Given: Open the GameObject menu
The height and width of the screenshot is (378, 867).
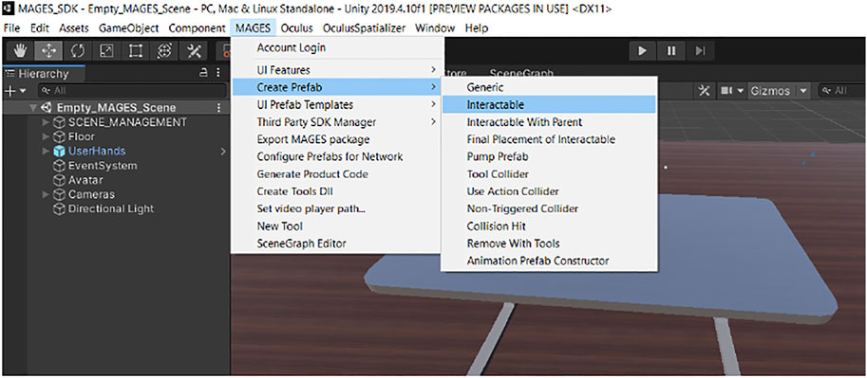Looking at the screenshot, I should click(x=129, y=27).
